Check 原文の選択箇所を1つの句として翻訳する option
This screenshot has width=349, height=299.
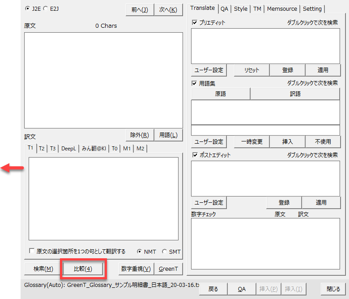32,252
